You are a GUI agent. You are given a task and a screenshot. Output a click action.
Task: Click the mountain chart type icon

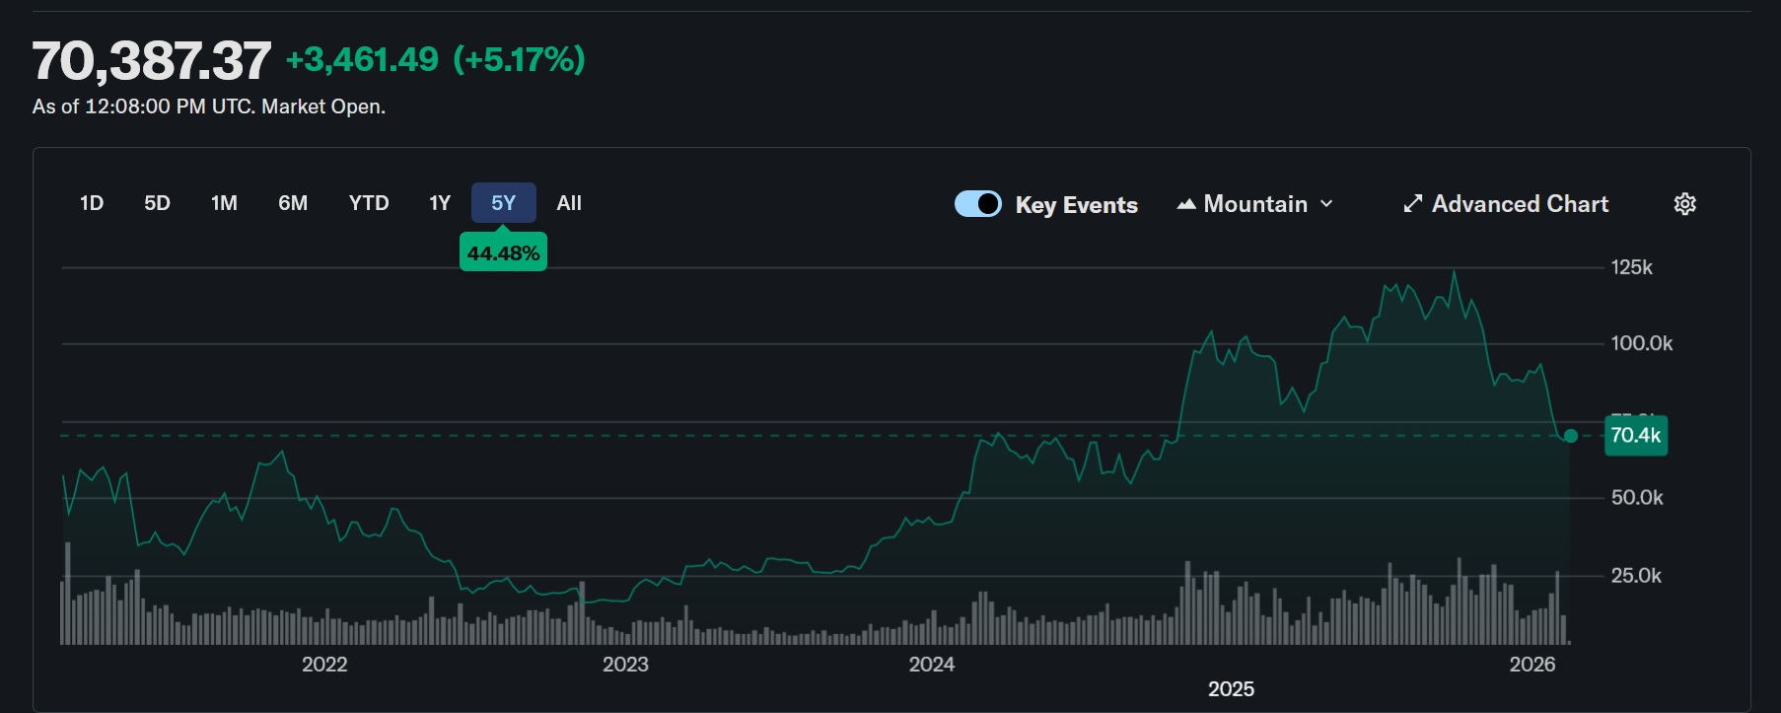coord(1186,204)
